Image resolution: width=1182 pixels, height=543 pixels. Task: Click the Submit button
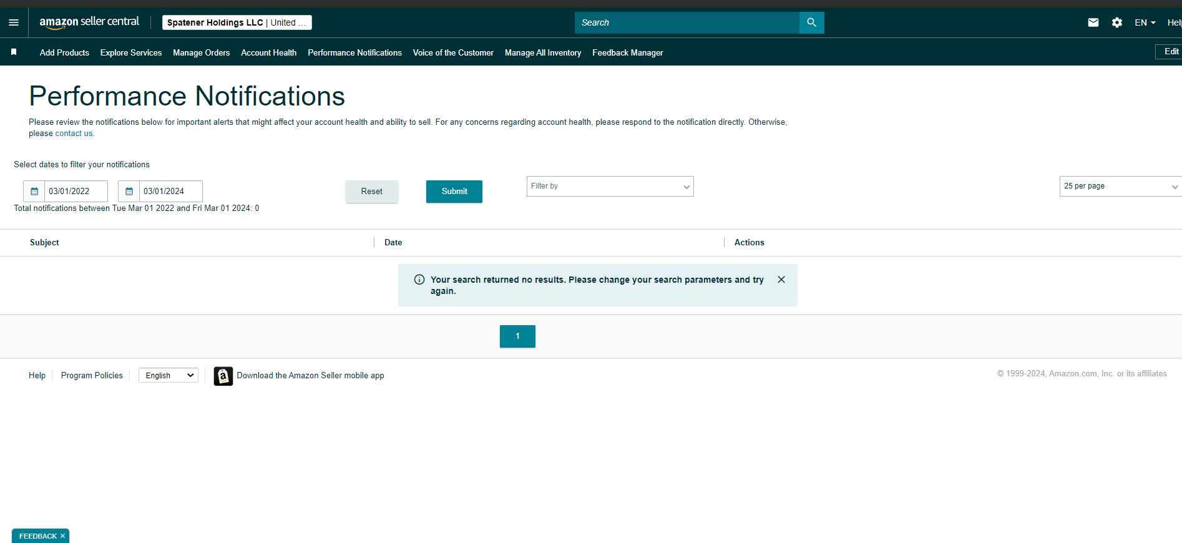pos(454,192)
